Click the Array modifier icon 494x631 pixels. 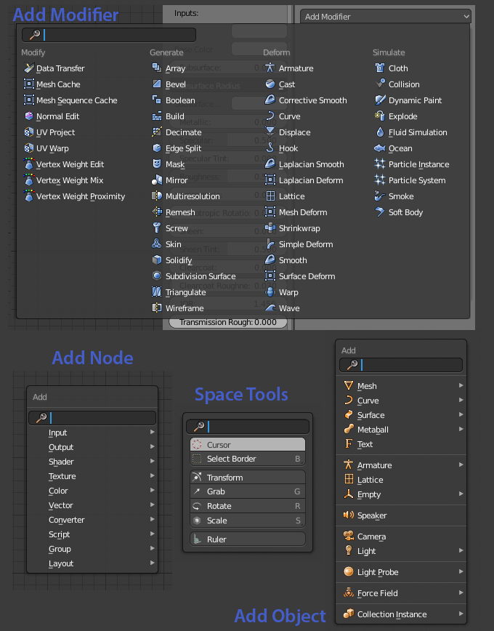[x=156, y=68]
